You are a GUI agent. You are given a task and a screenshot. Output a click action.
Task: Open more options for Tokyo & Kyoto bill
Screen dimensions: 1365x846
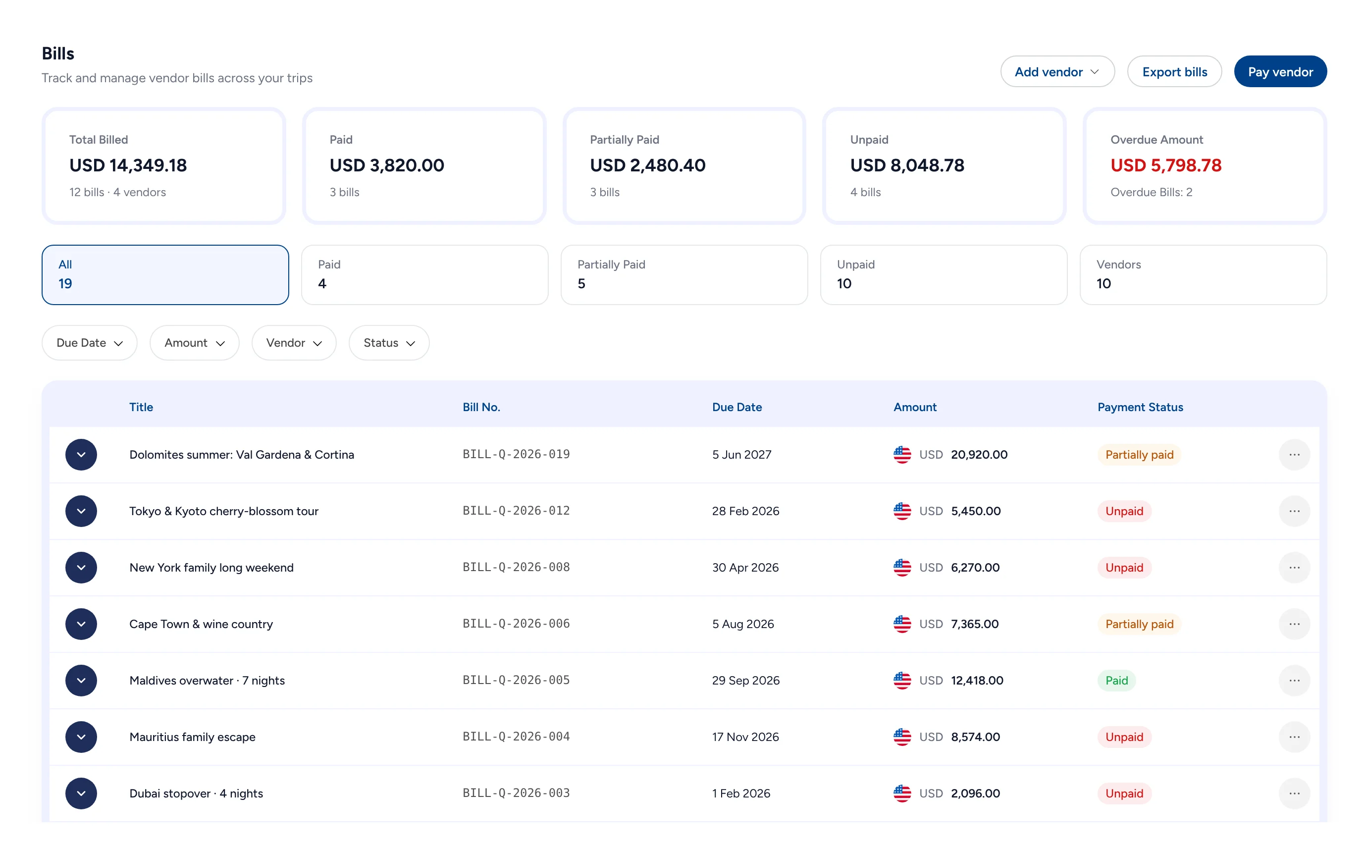(x=1294, y=511)
